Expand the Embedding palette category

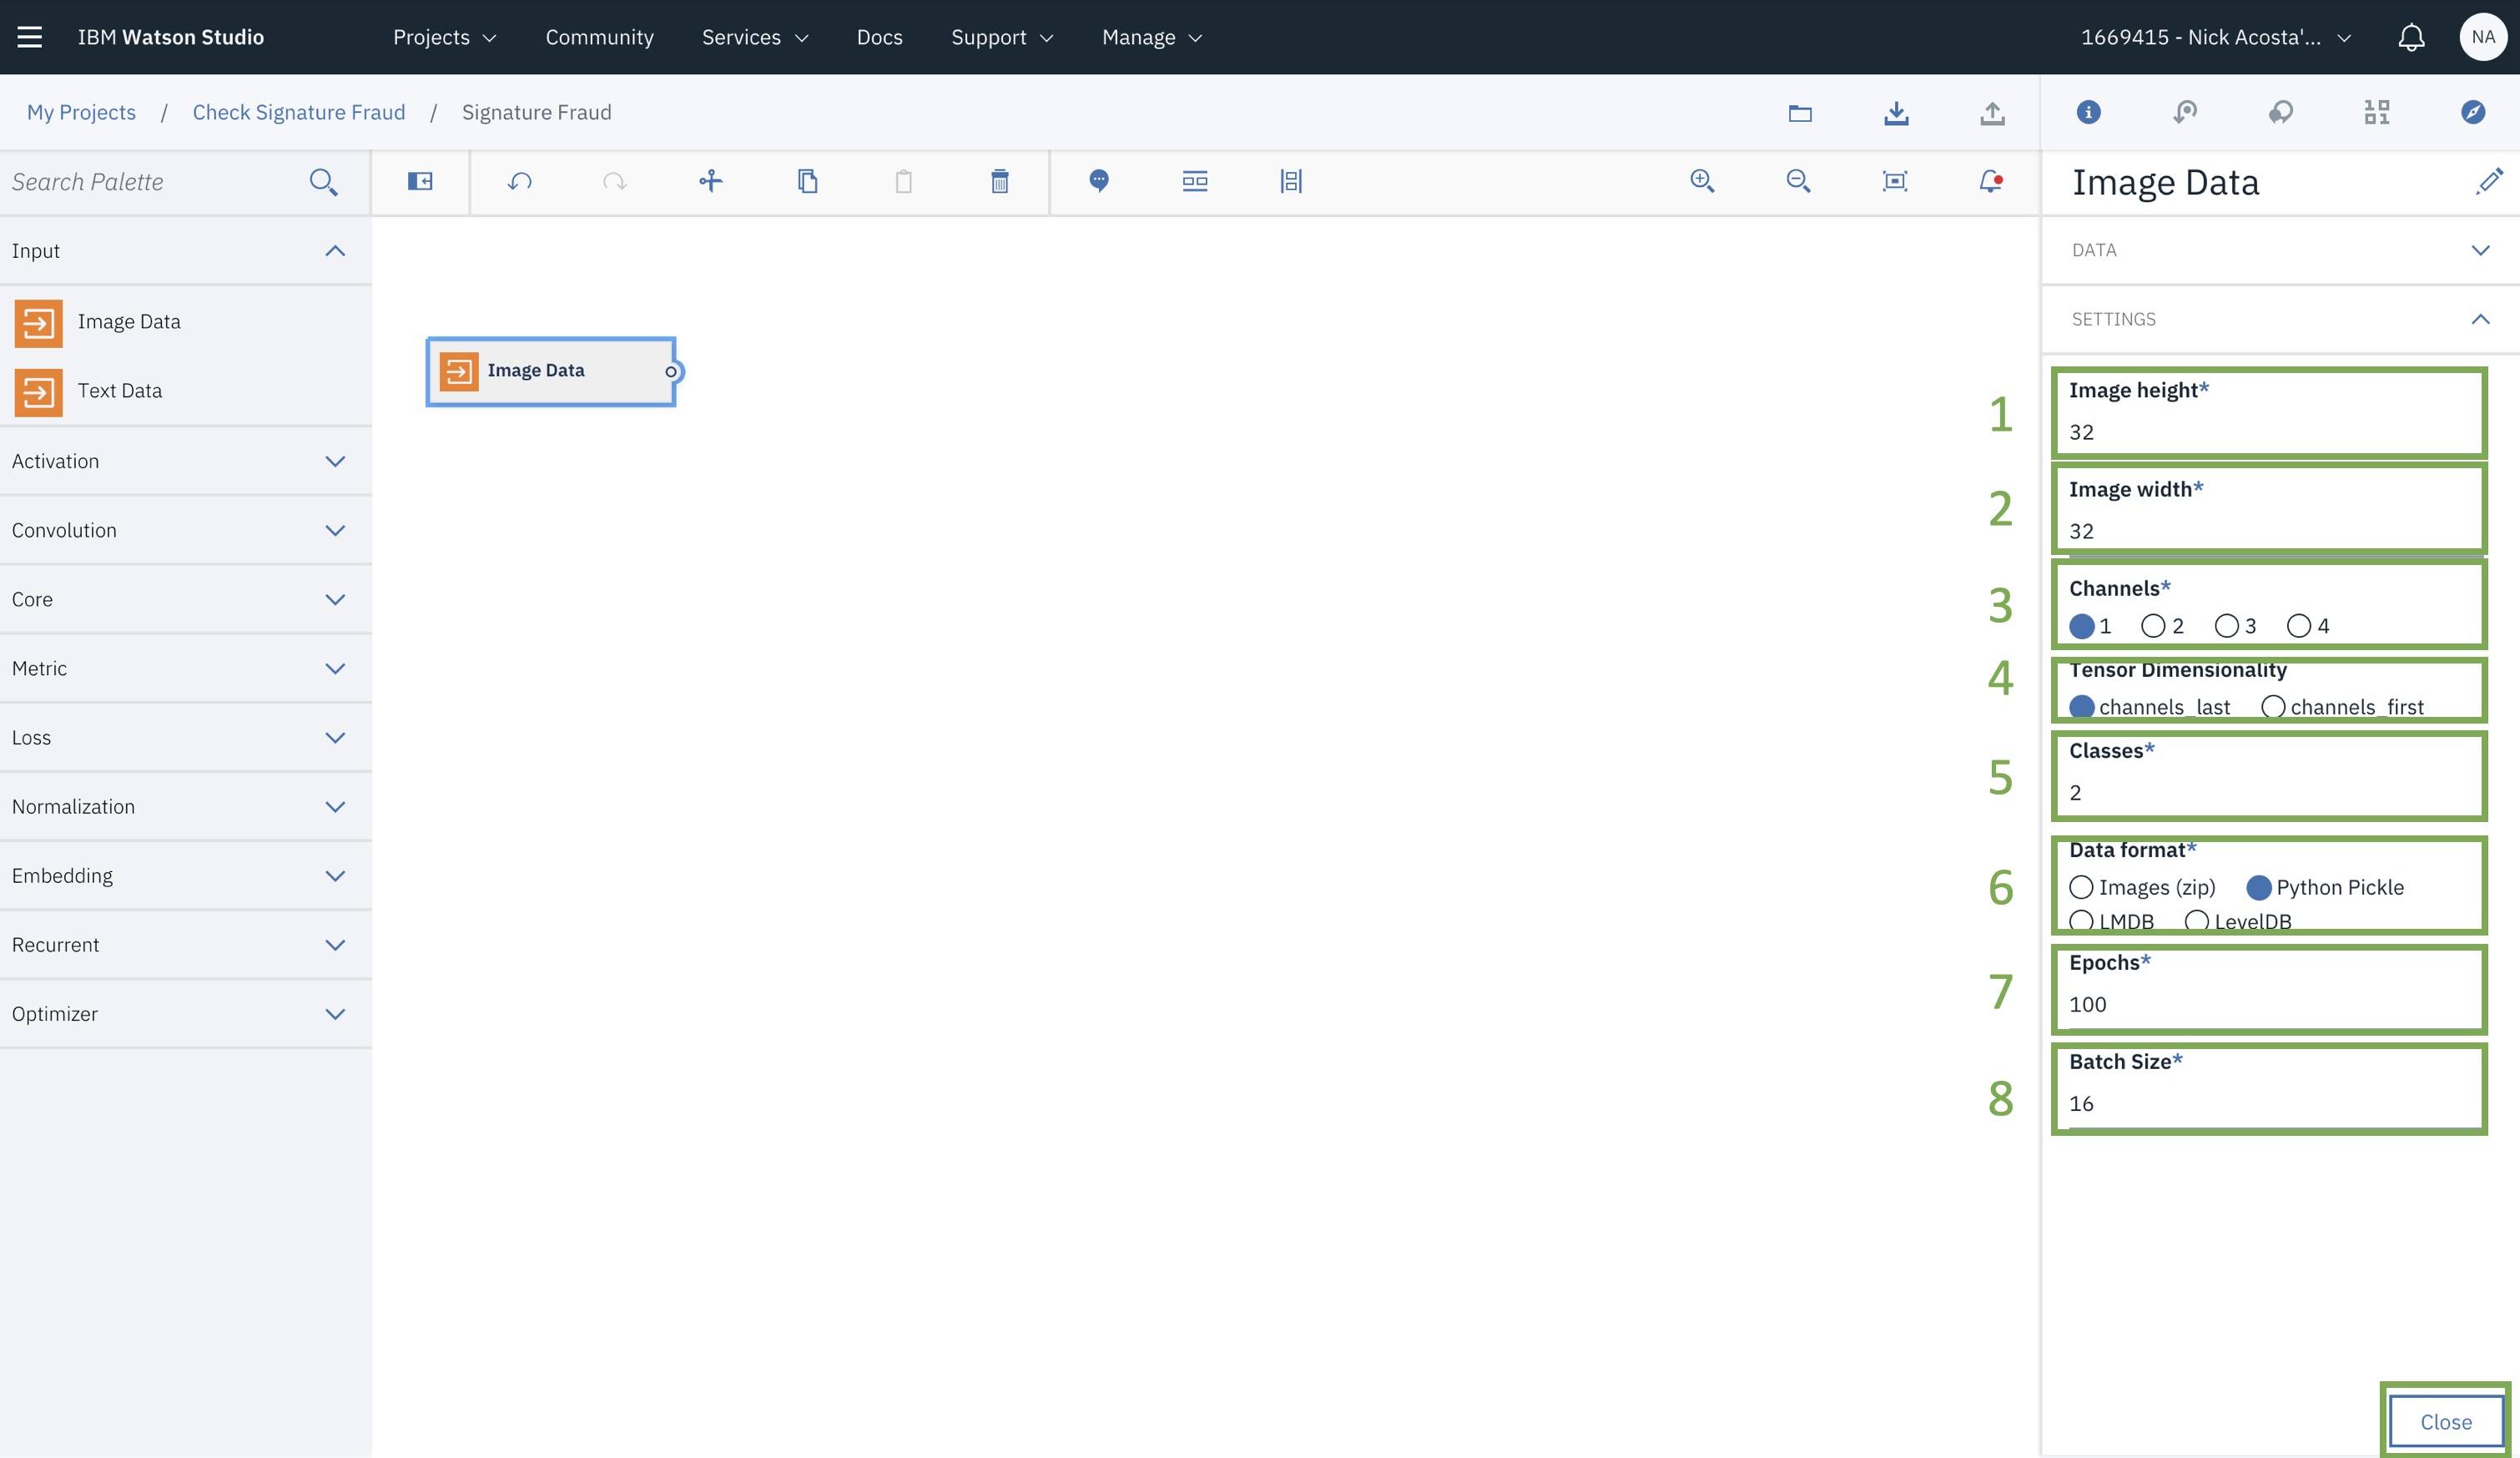coord(186,875)
